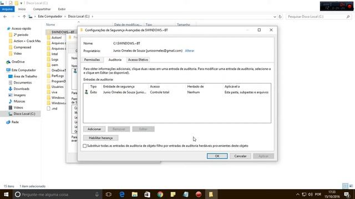The width and height of the screenshot is (355, 199).
Task: Go back in File Explorer
Action: click(5, 17)
